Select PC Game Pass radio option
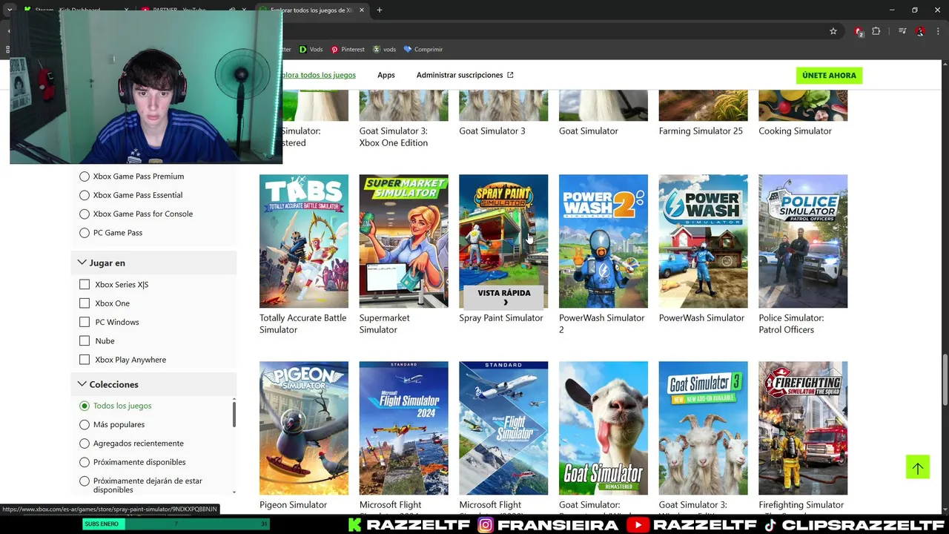949x534 pixels. [x=85, y=233]
